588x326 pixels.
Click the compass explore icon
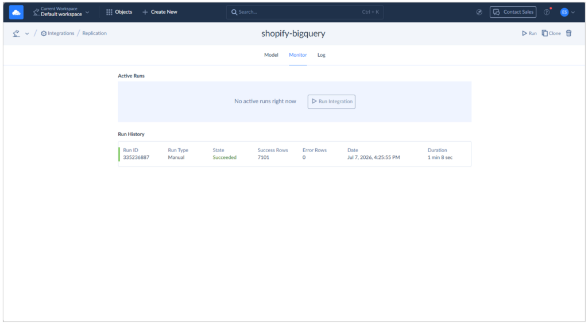(x=479, y=12)
